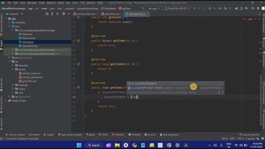
Task: Open the Structure side panel
Action: [2, 124]
